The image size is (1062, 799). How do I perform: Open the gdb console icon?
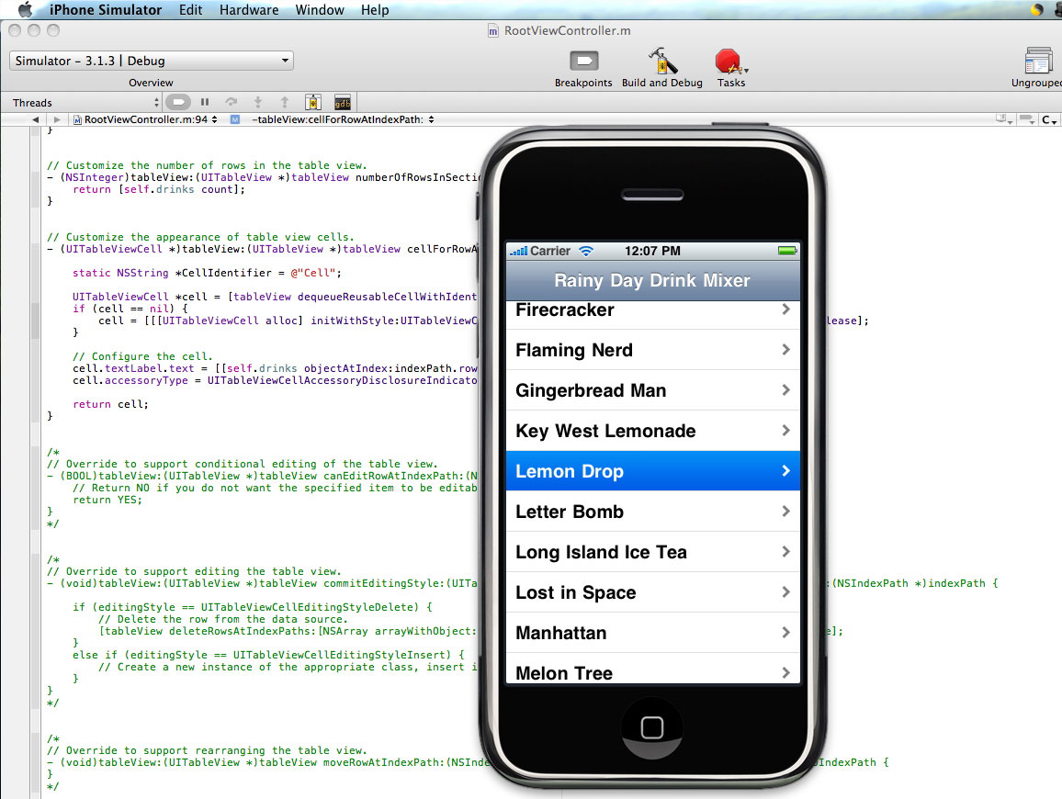343,102
